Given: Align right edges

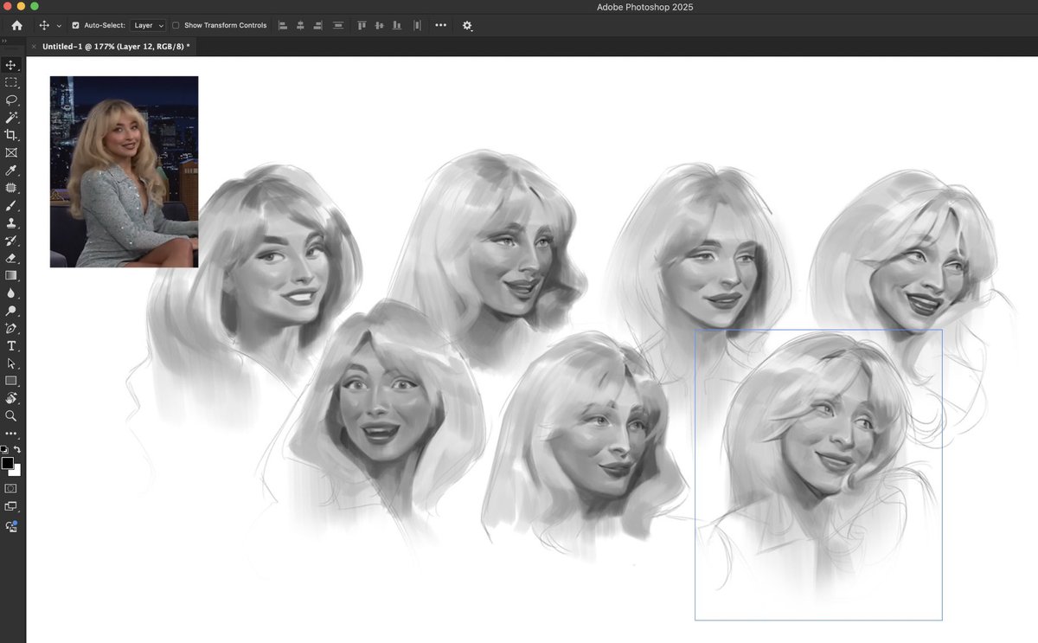Looking at the screenshot, I should point(319,25).
